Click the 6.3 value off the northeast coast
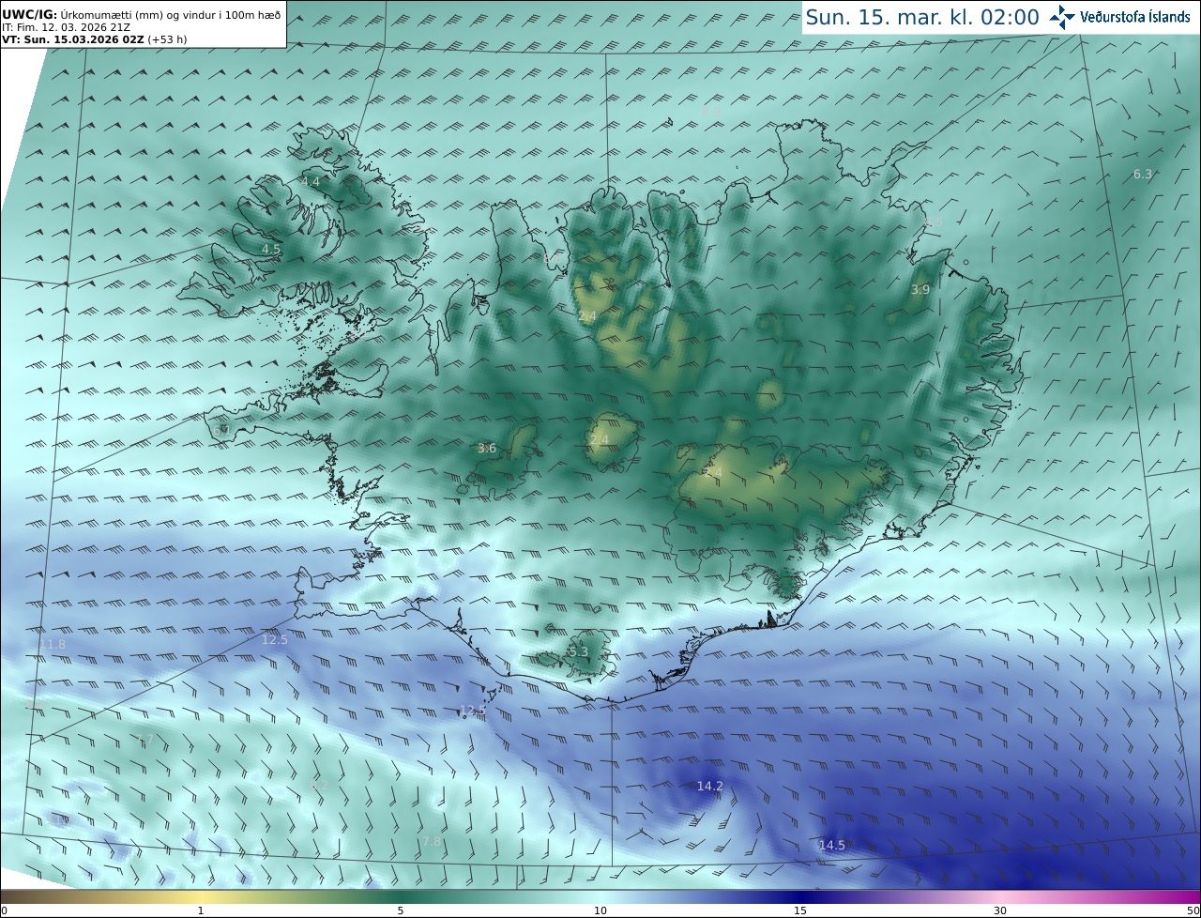The image size is (1201, 918). click(1143, 174)
